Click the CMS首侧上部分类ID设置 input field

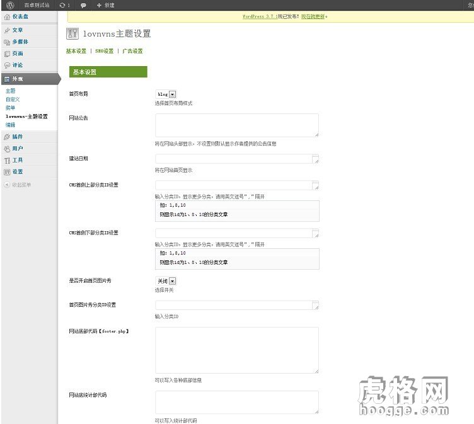[x=237, y=185]
